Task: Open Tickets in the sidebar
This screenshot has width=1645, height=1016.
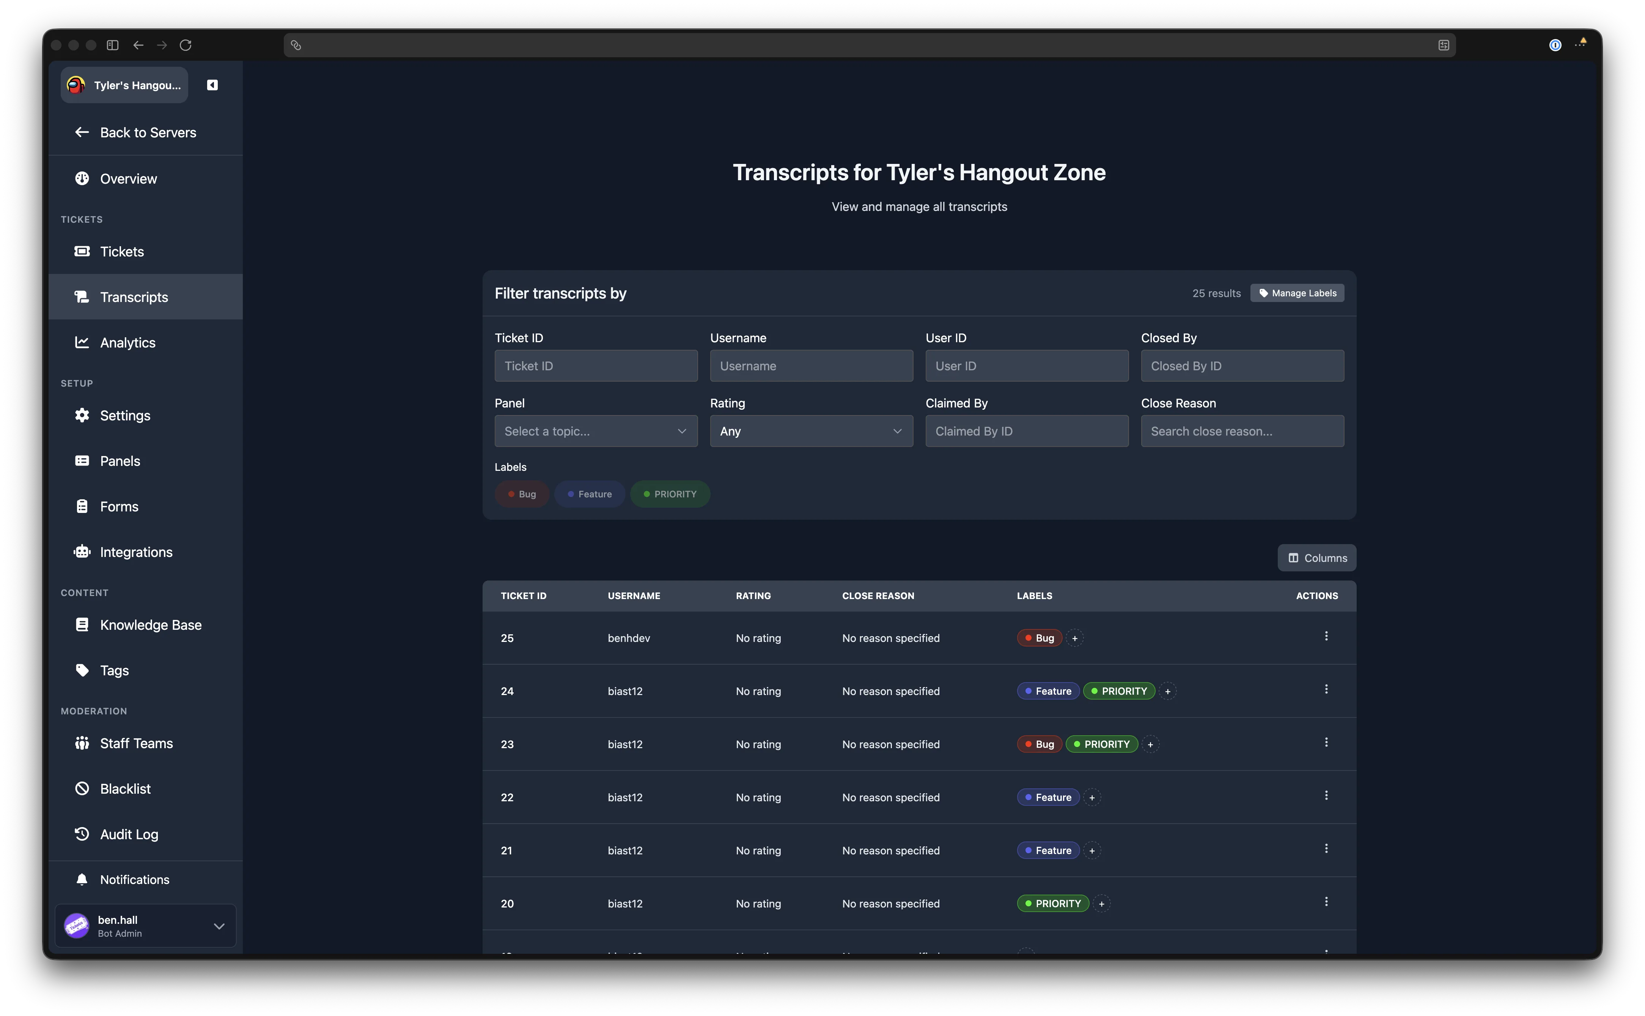Action: (x=145, y=251)
